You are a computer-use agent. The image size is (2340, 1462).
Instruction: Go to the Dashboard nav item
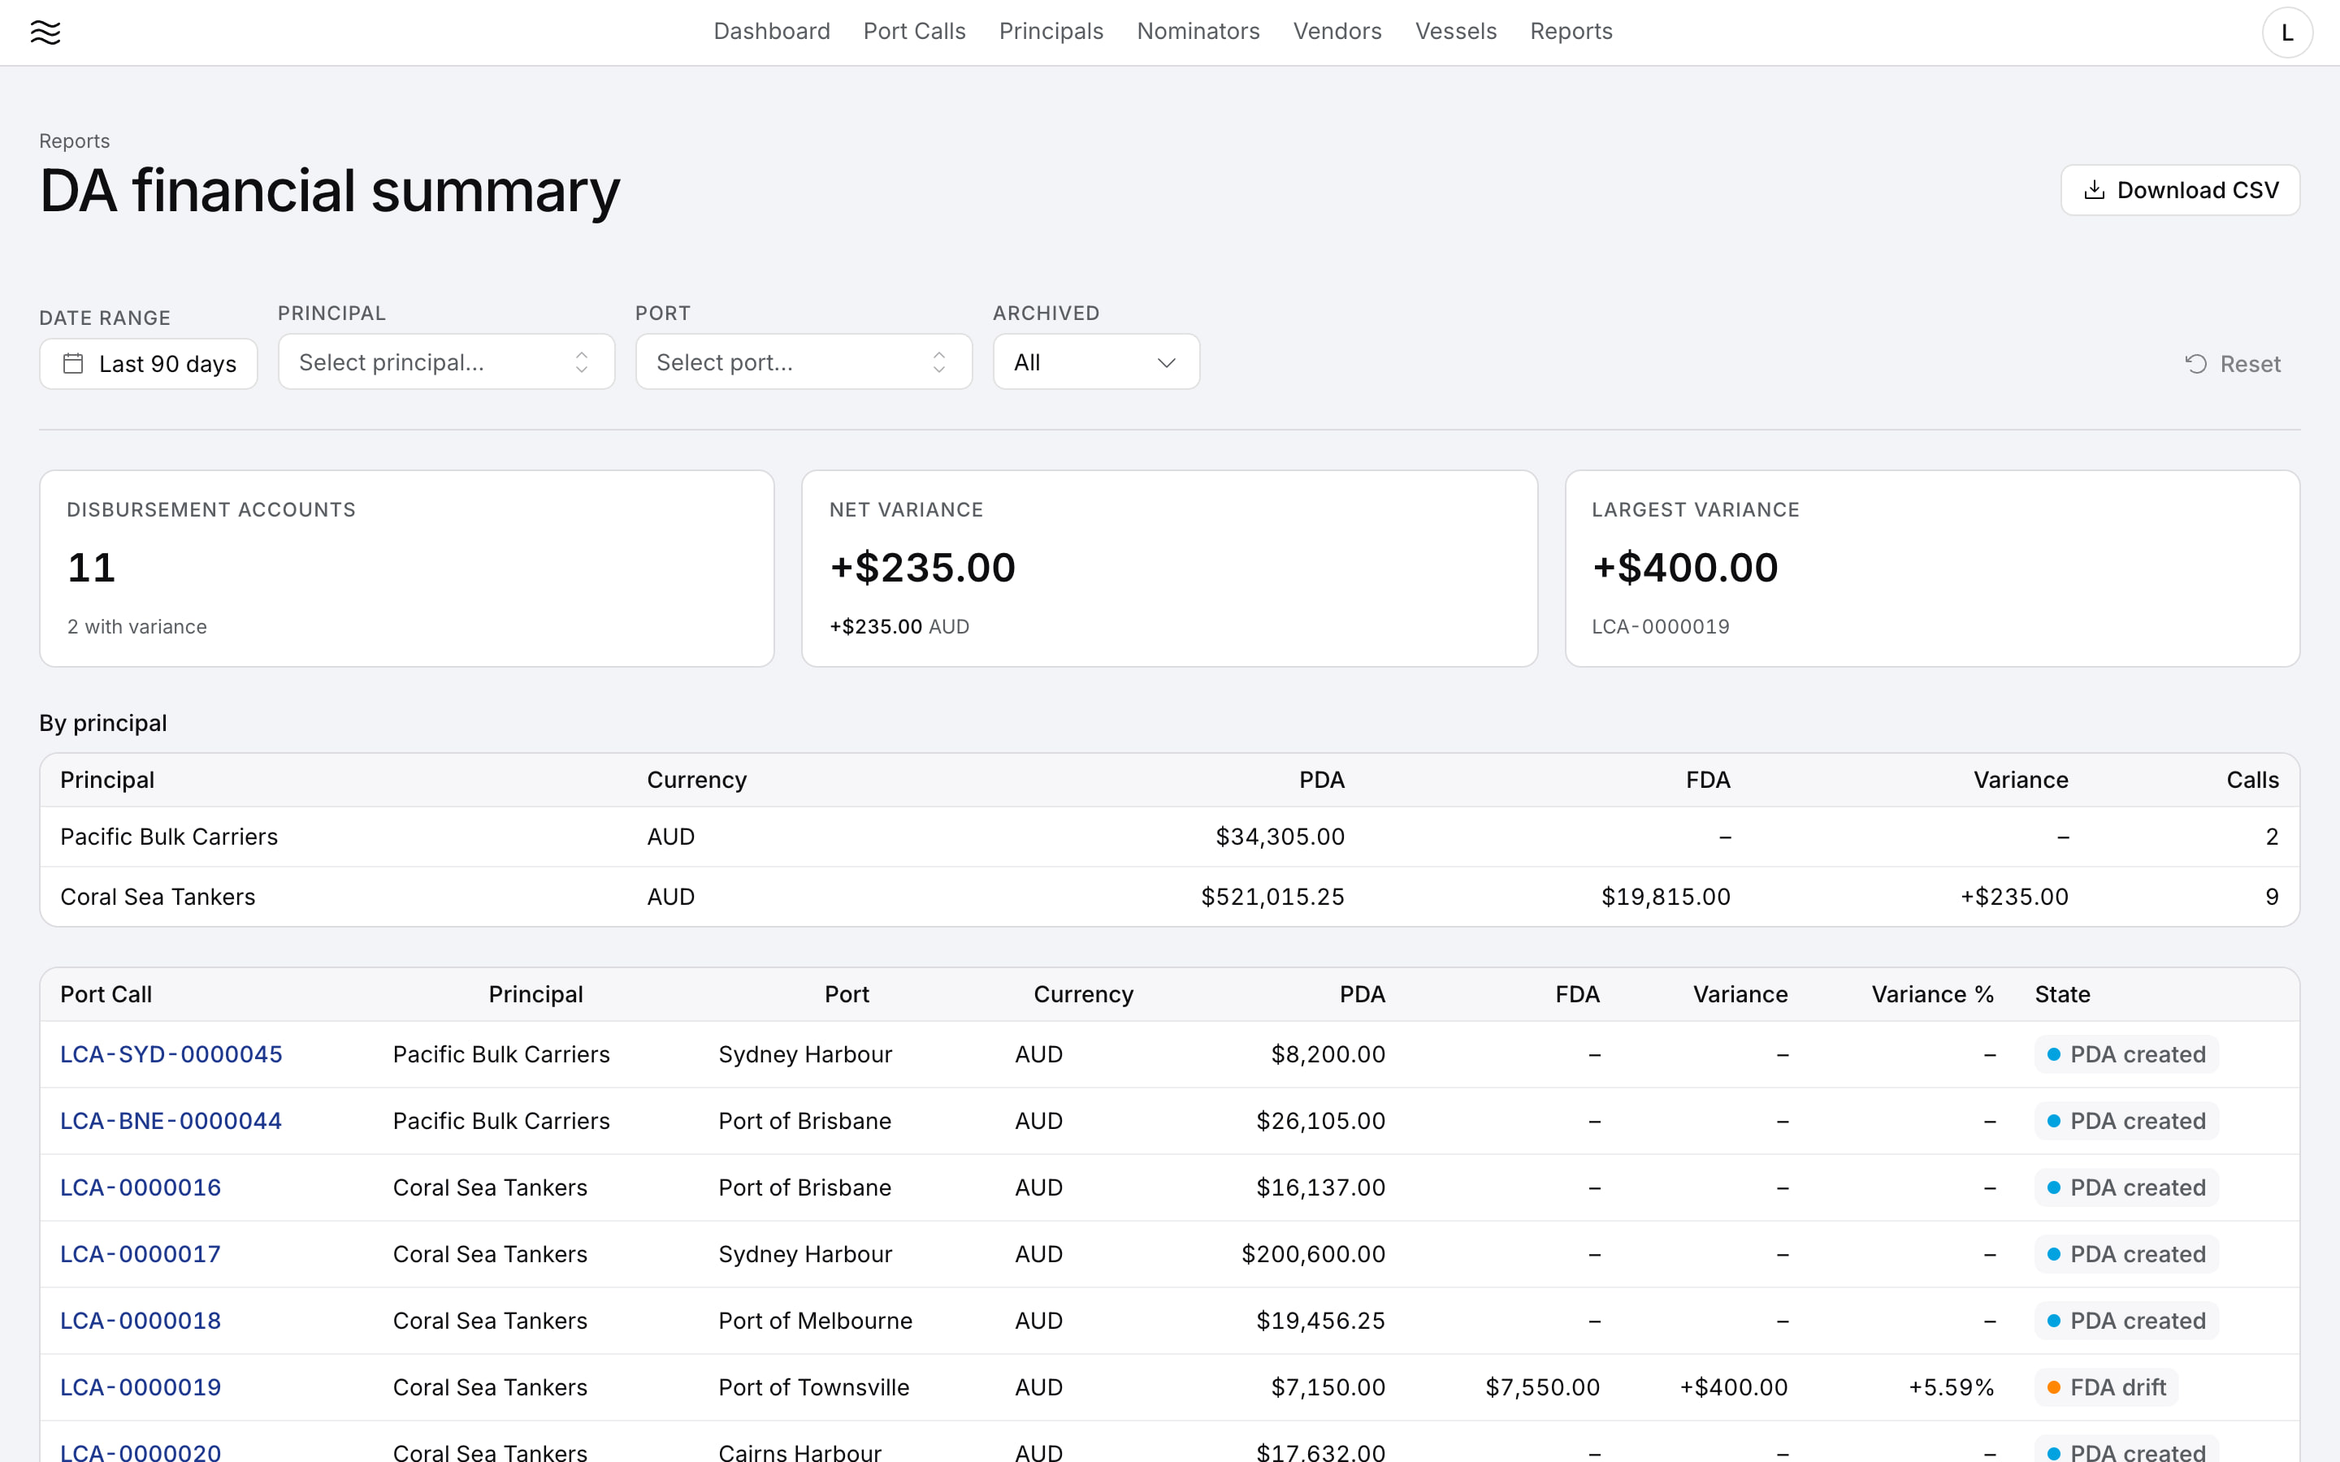point(772,31)
